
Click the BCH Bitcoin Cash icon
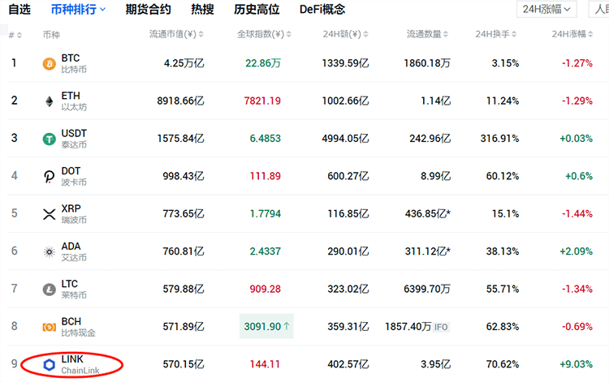point(49,328)
